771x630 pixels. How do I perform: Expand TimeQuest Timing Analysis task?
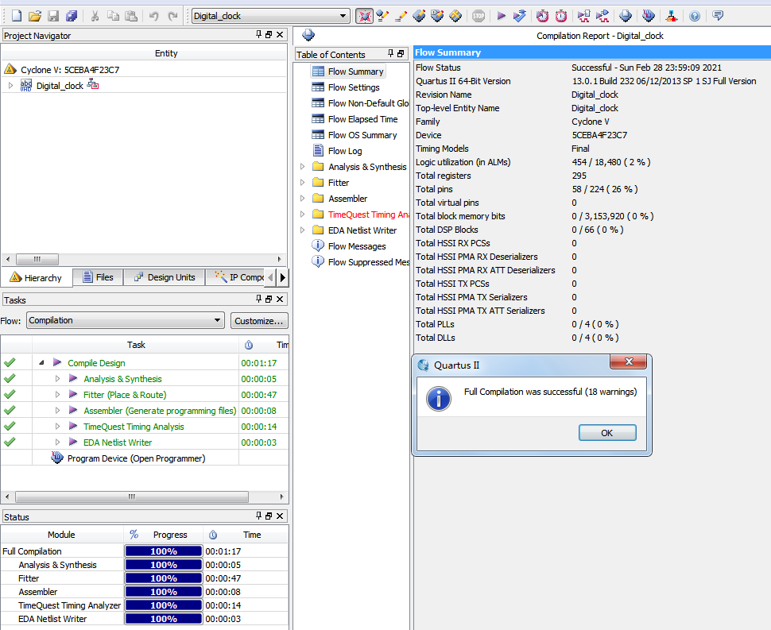click(57, 427)
